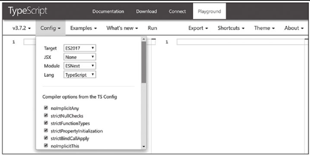This screenshot has width=310, height=155.
Task: Click the Config panel scroll-up arrow
Action: [x=144, y=39]
